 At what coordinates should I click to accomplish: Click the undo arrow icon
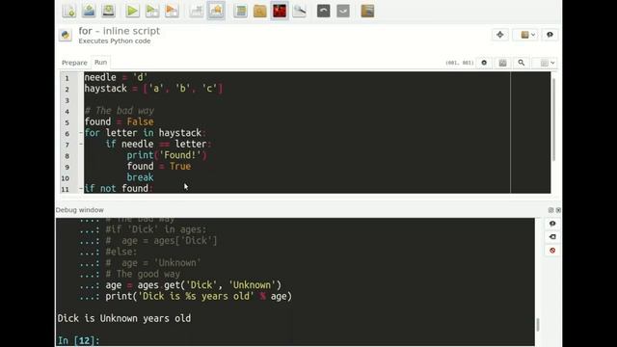click(x=324, y=11)
